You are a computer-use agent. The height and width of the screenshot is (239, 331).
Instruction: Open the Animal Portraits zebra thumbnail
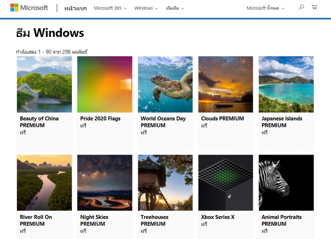click(x=286, y=183)
